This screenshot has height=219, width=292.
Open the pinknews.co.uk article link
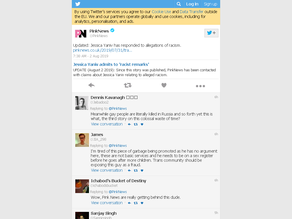coord(102,50)
